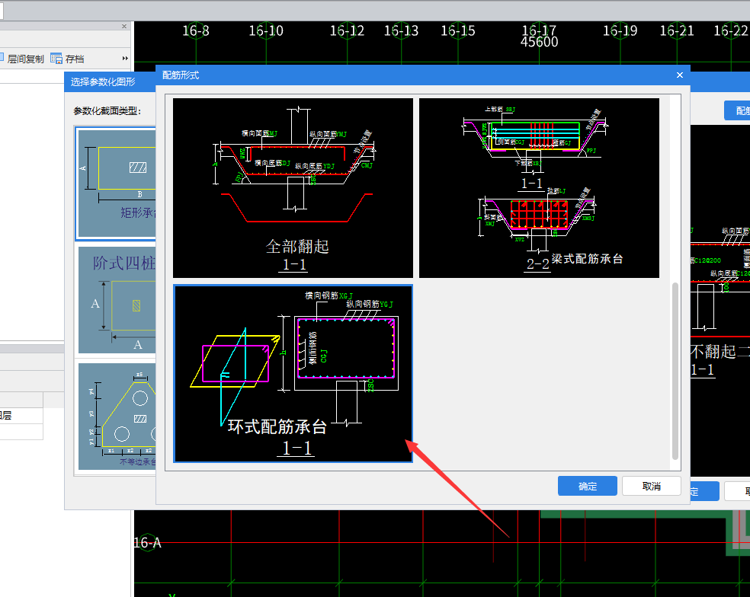The image size is (750, 597).
Task: Select the 环式配筋承台 1-1 thumbnail
Action: pos(293,373)
